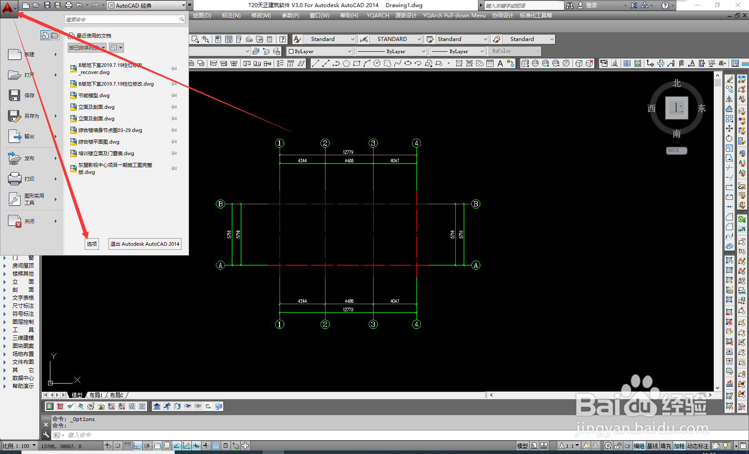Show open documents icon in application menu
Image resolution: width=749 pixels, height=454 pixels.
tap(55, 36)
